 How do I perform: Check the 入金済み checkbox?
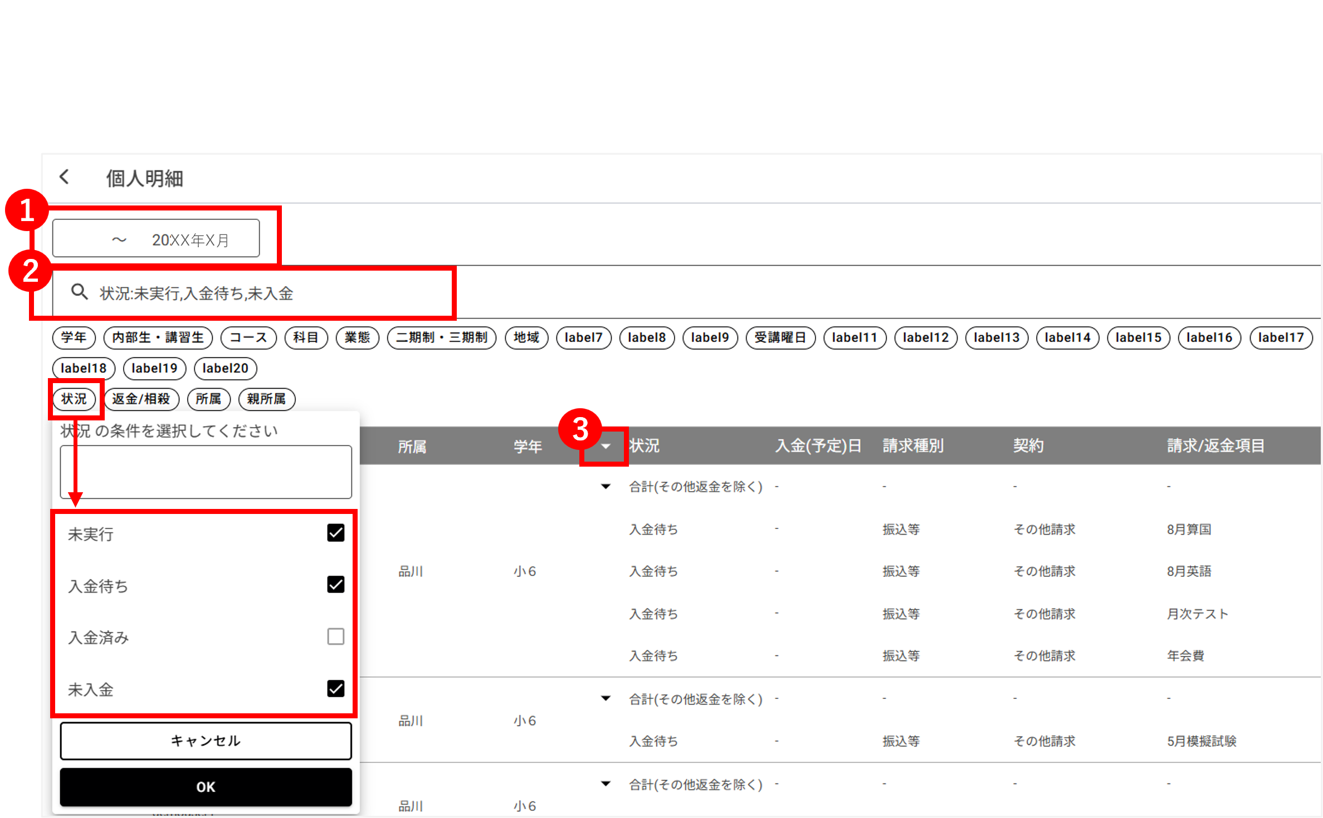click(335, 636)
